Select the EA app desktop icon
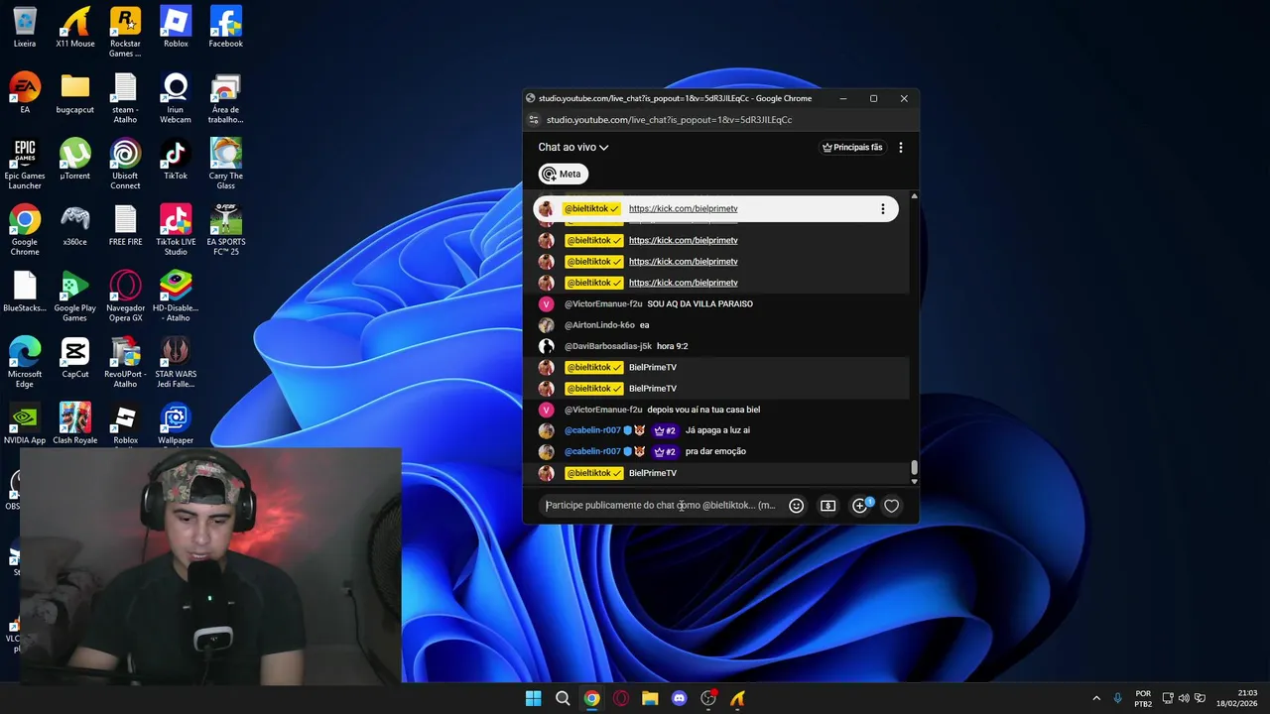 (25, 93)
